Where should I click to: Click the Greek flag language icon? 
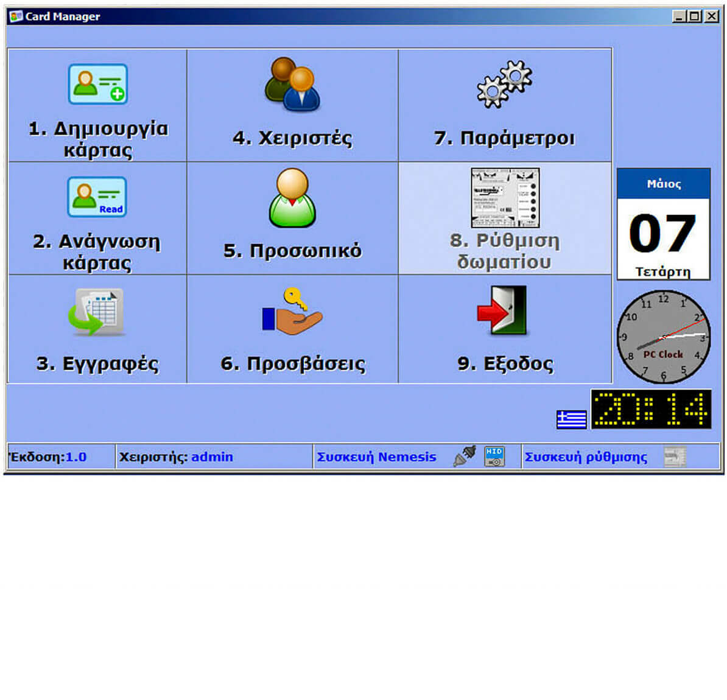point(571,419)
